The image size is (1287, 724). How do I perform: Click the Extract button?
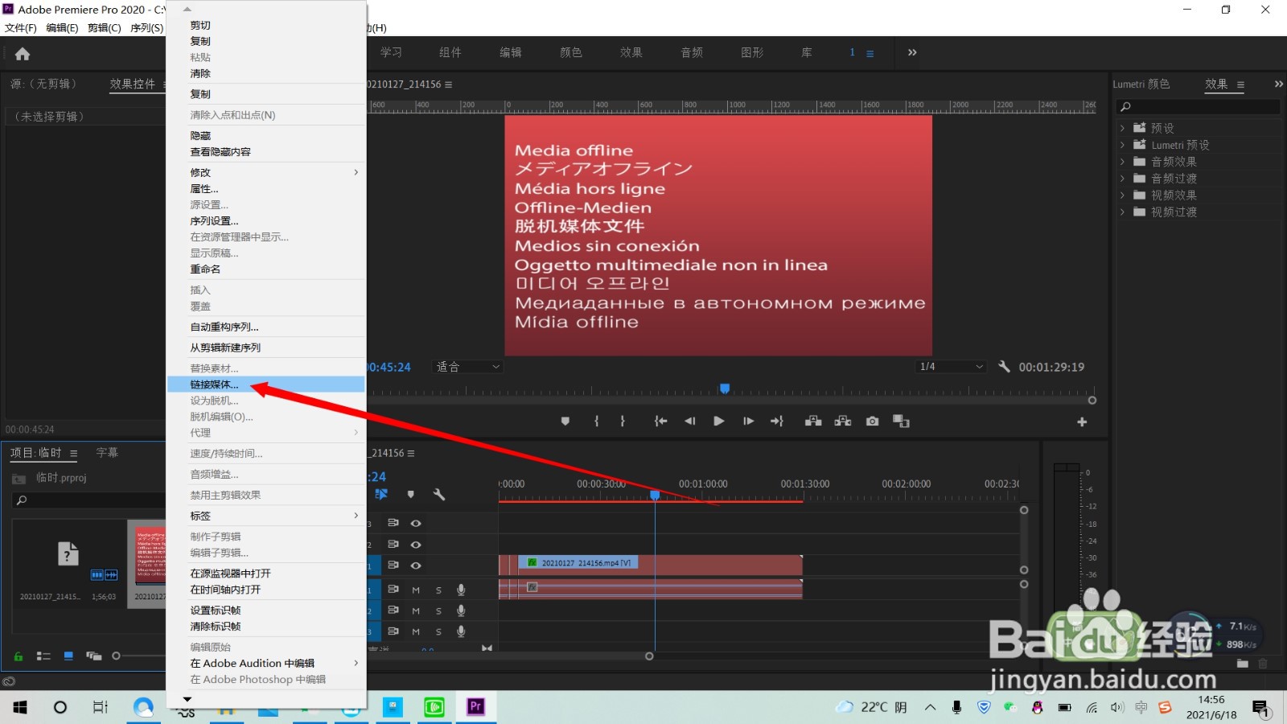[843, 421]
